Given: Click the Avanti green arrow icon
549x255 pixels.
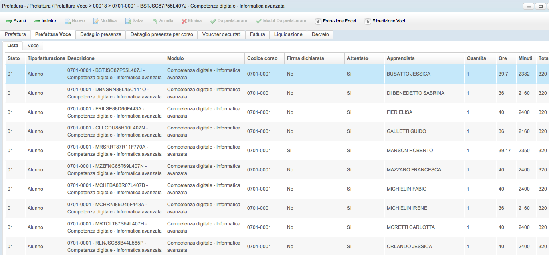Looking at the screenshot, I should [x=9, y=21].
